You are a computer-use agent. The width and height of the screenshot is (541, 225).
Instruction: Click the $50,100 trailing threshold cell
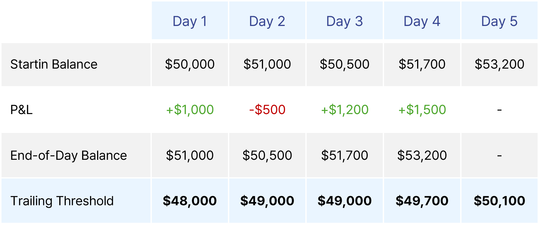click(499, 201)
